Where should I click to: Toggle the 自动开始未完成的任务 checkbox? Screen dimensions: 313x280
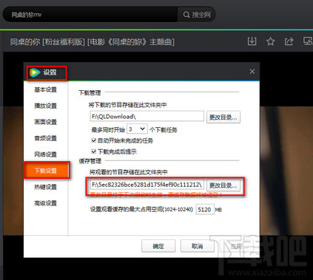[94, 140]
